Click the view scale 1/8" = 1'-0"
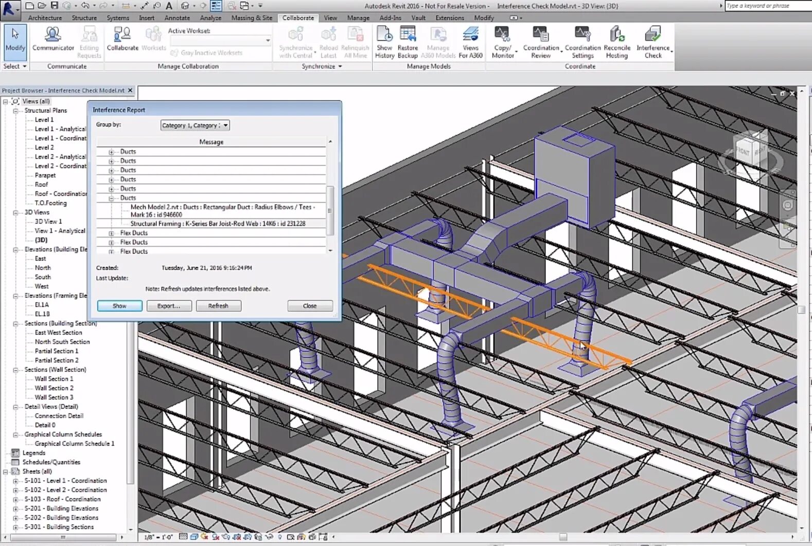This screenshot has height=546, width=812. [158, 537]
